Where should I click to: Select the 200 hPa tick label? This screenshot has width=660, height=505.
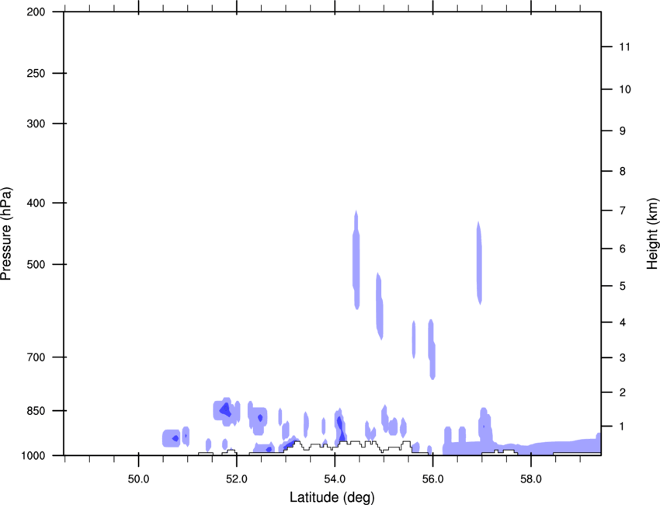pyautogui.click(x=36, y=12)
